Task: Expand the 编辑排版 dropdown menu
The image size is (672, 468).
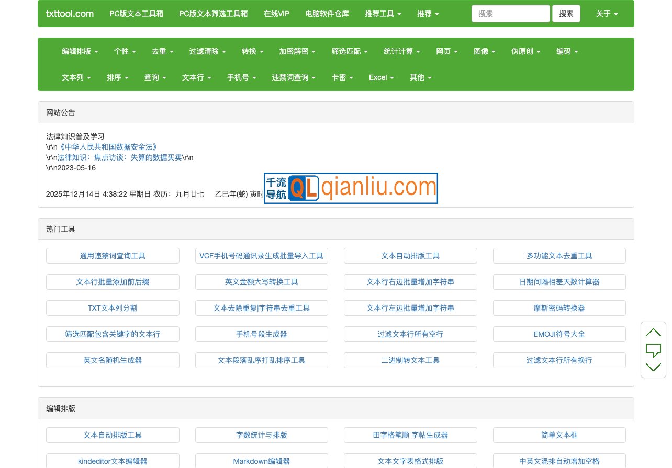Action: pyautogui.click(x=80, y=51)
